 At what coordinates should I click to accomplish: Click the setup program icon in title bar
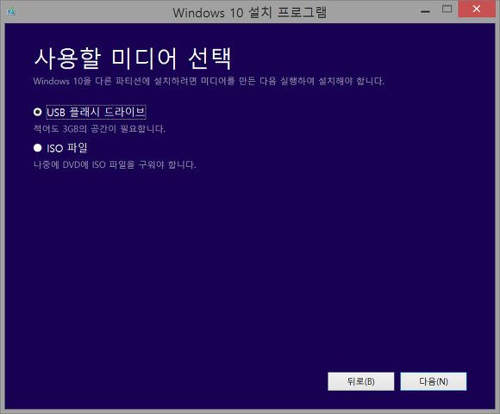[11, 12]
